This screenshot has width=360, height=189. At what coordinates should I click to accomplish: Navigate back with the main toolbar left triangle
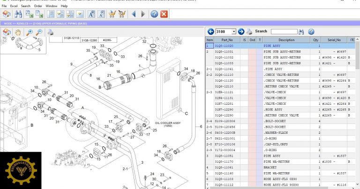click(134, 14)
